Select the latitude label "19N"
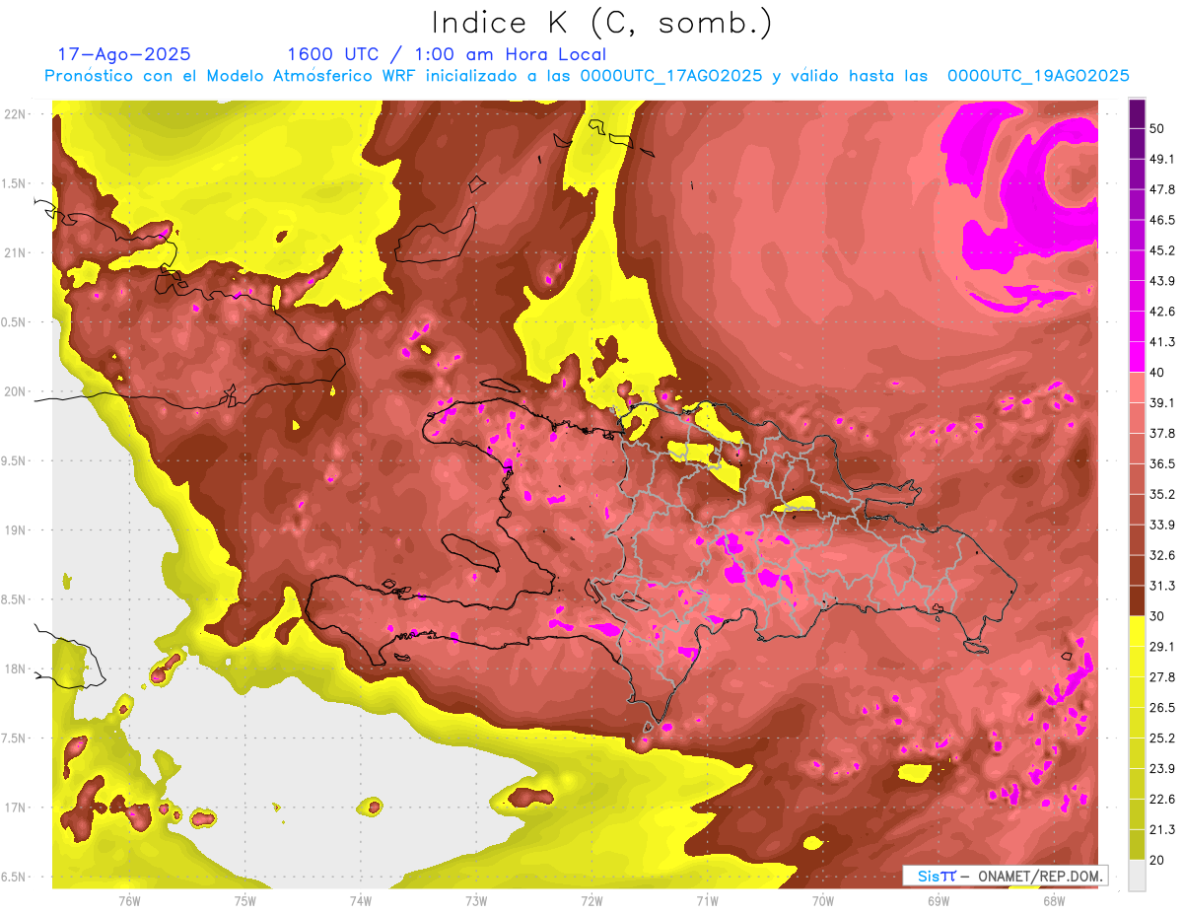The width and height of the screenshot is (1183, 914). [x=16, y=530]
